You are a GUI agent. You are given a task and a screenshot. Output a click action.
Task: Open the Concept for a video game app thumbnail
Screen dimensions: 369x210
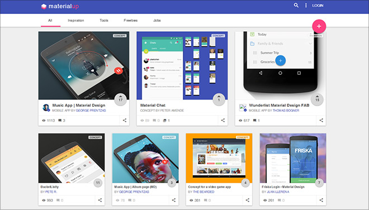(219, 158)
